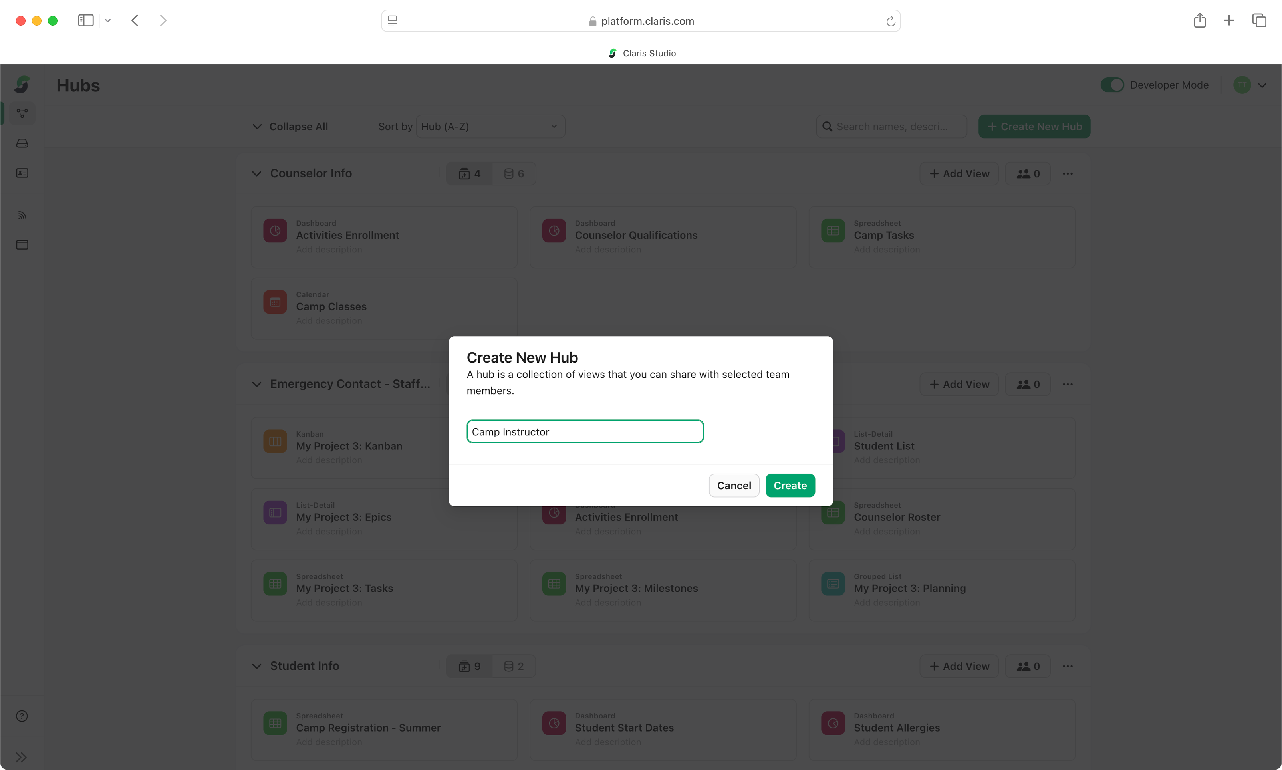
Task: Collapse the Student Info hub section
Action: (257, 666)
